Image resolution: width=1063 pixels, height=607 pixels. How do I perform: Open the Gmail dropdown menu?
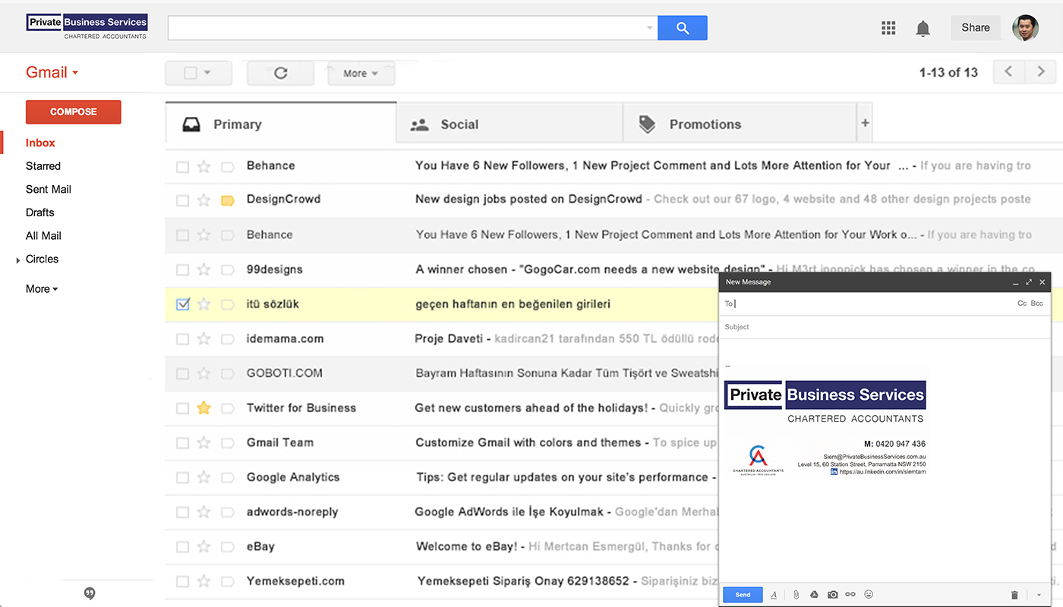point(52,73)
